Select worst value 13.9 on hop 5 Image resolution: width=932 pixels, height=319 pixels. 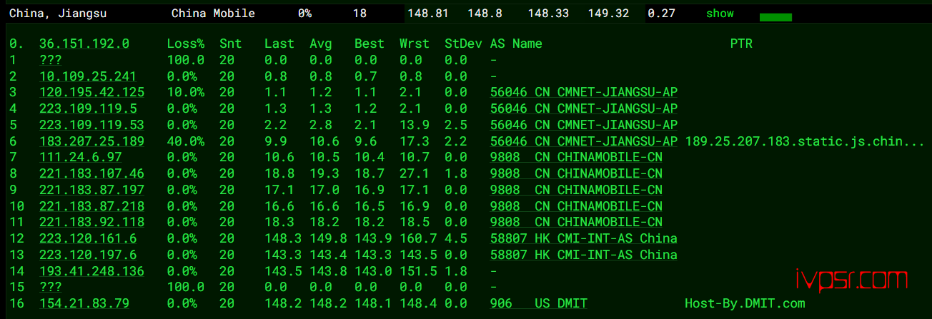point(415,126)
